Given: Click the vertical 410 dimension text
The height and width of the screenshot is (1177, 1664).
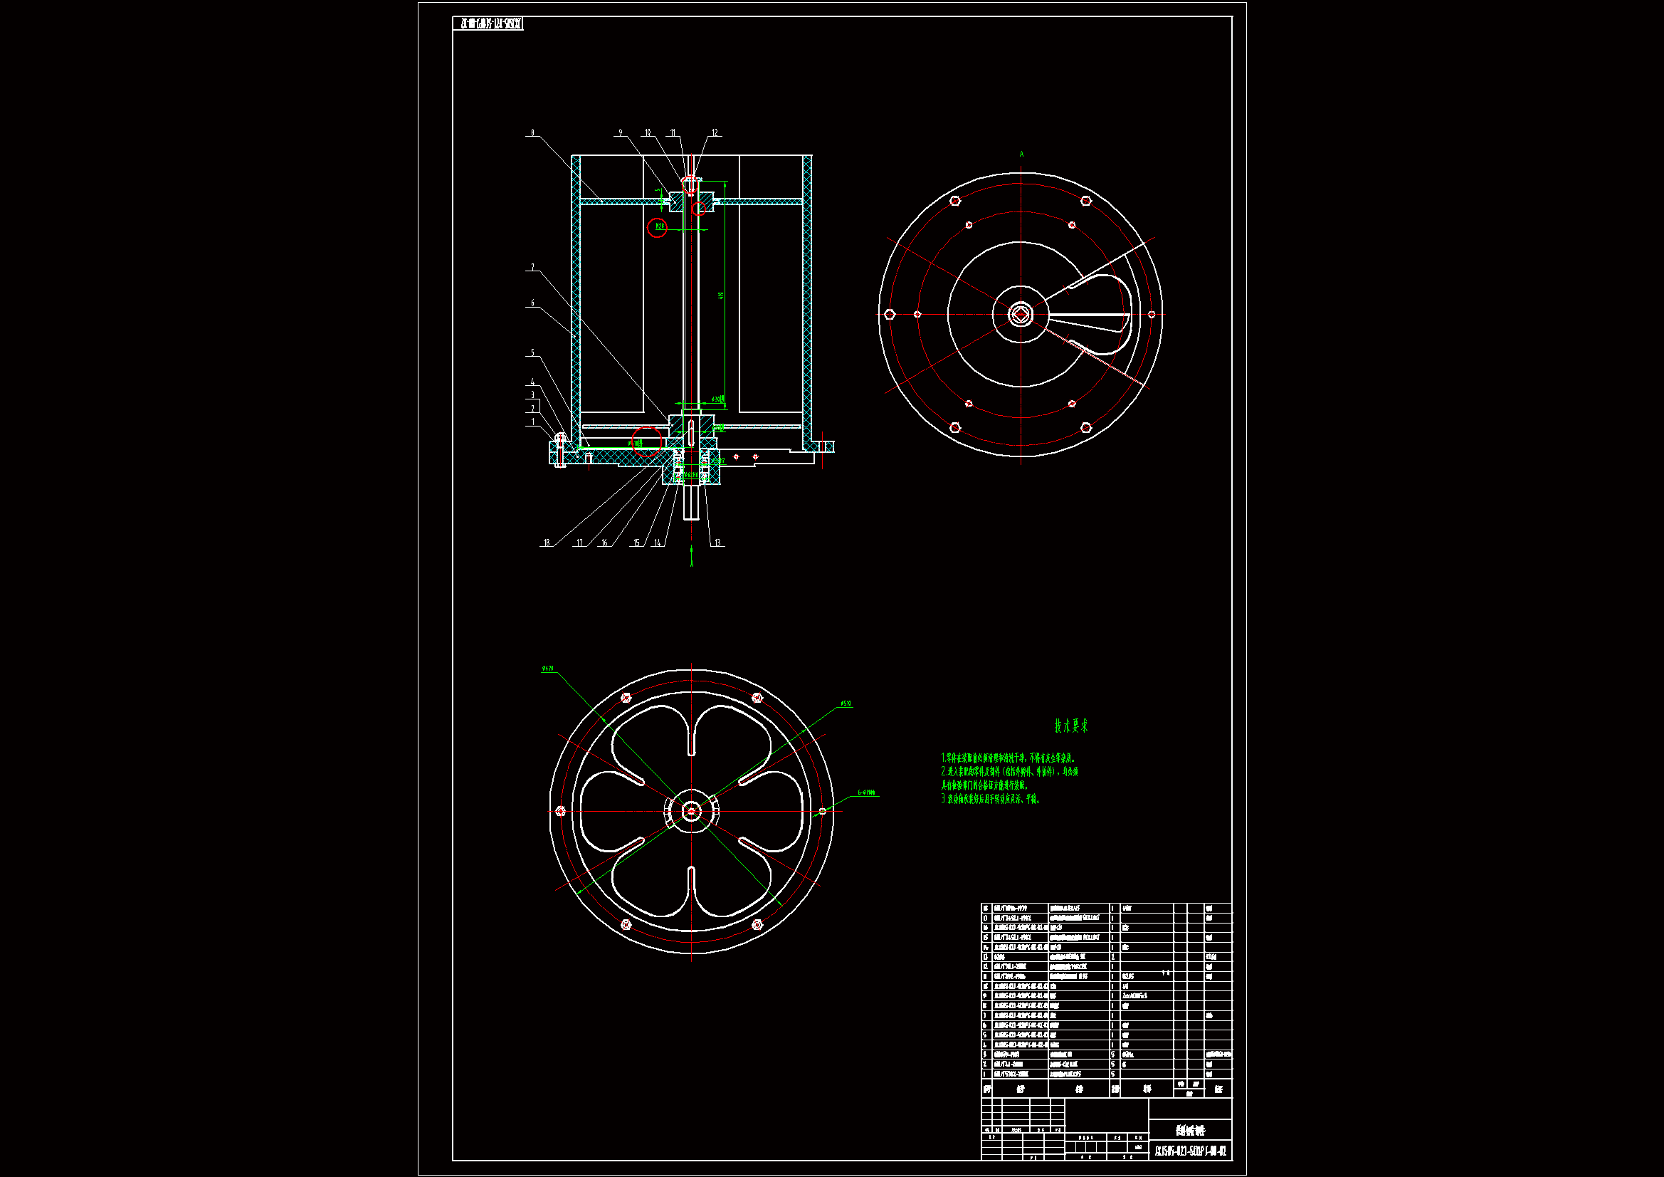Looking at the screenshot, I should 720,295.
